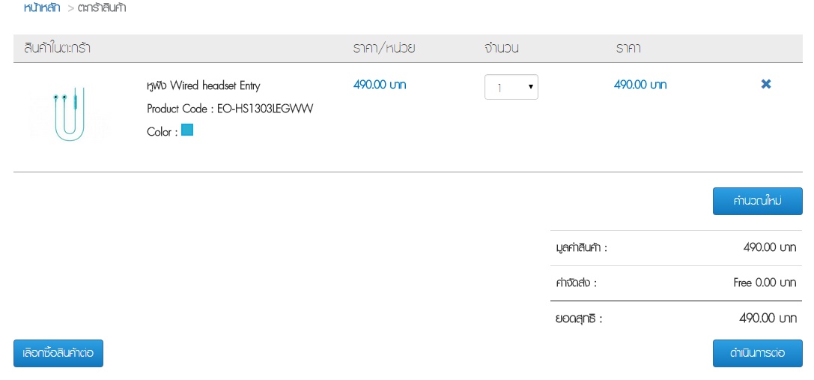This screenshot has width=814, height=380.
Task: Click the Free 0.00 shipping cost
Action: (764, 283)
